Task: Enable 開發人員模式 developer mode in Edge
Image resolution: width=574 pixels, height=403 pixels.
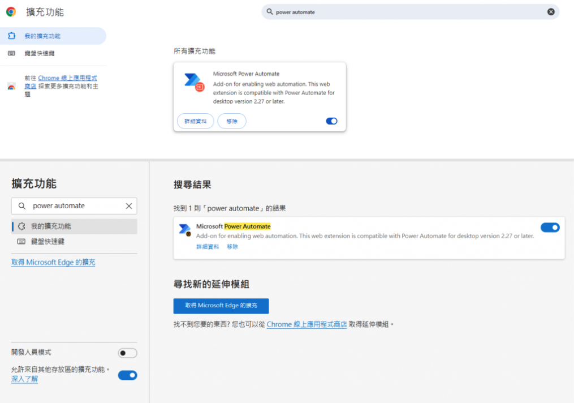Action: coord(127,353)
